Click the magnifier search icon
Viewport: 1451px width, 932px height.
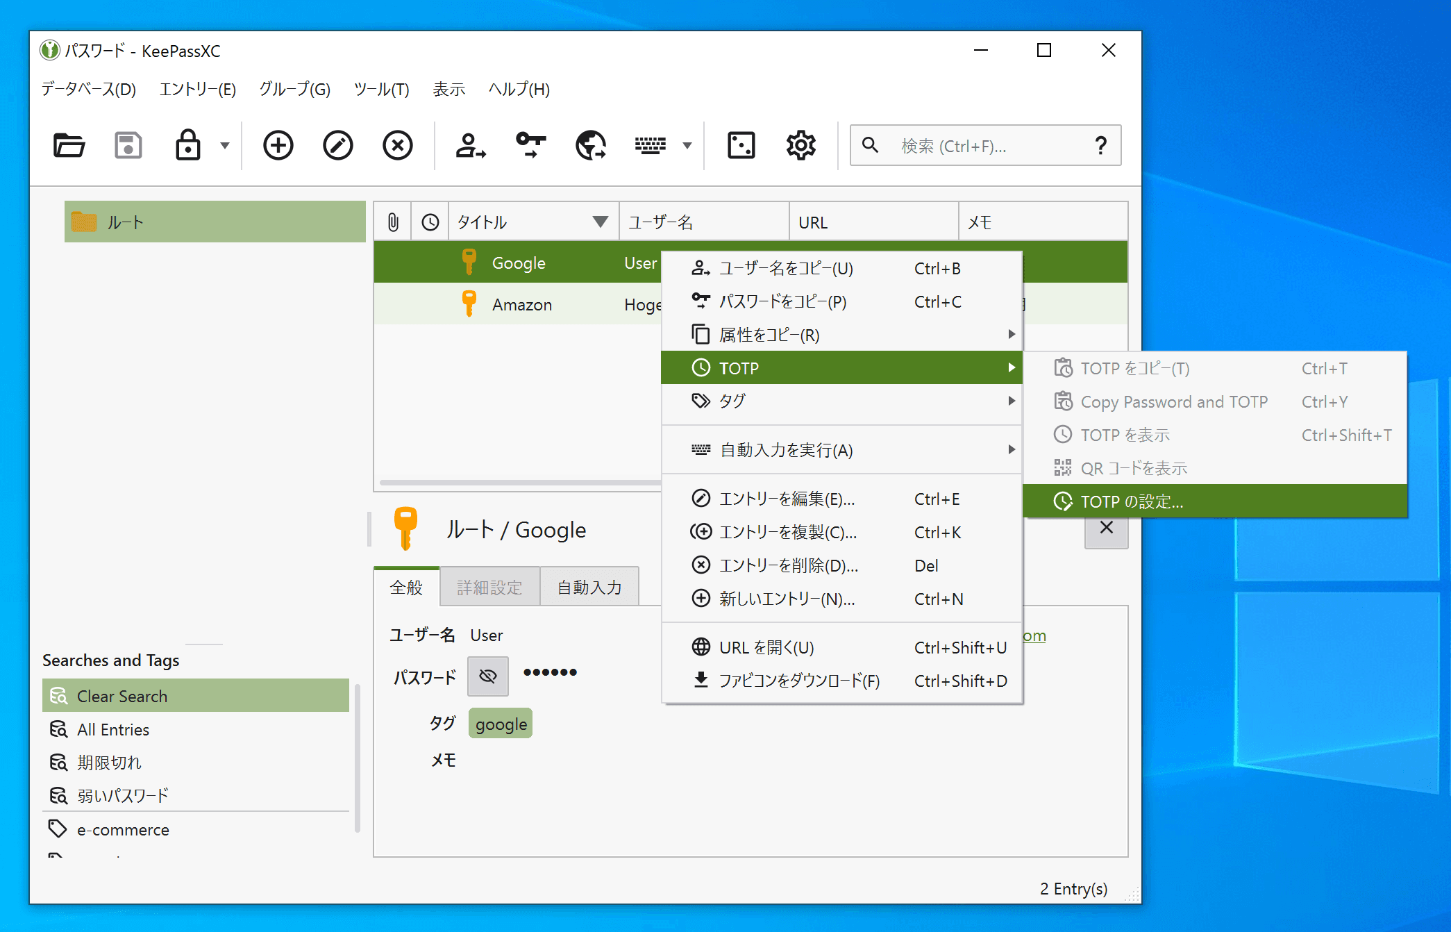(870, 145)
